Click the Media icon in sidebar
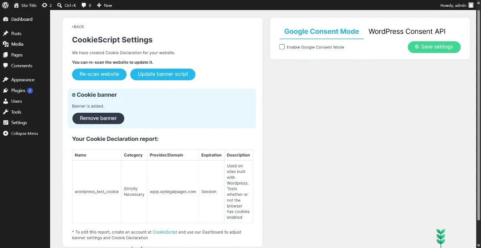Image resolution: width=481 pixels, height=248 pixels. (6, 44)
